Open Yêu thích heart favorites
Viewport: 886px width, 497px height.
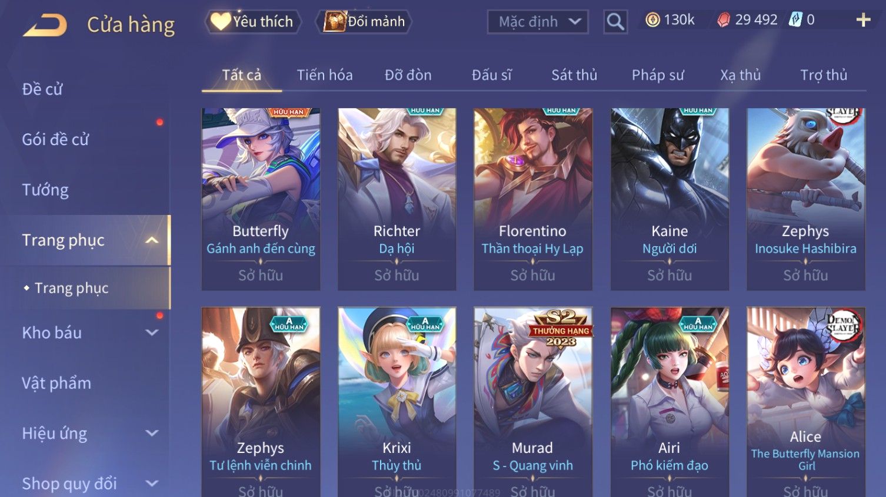coord(252,22)
